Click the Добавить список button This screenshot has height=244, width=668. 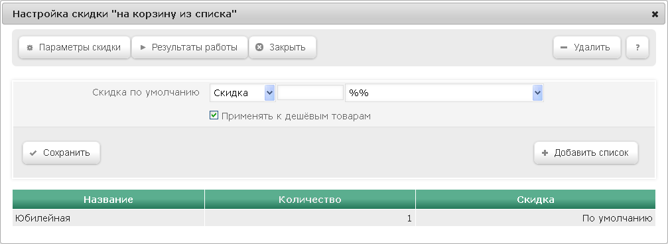click(586, 153)
